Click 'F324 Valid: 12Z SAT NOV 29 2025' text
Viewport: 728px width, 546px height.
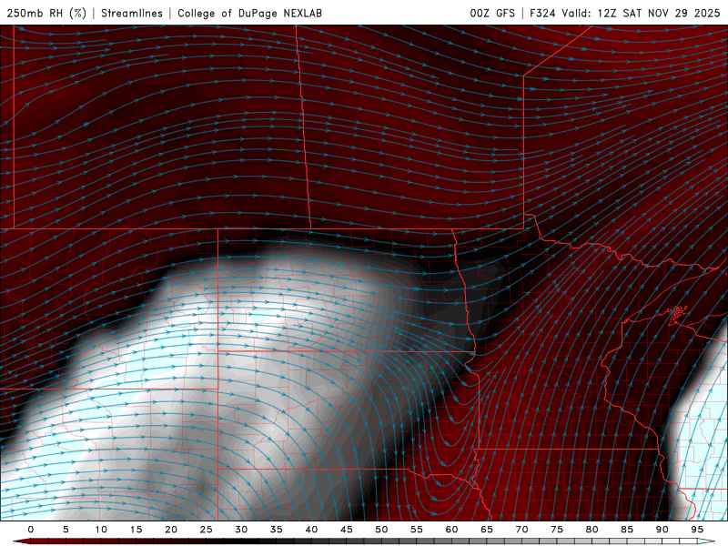(x=625, y=13)
